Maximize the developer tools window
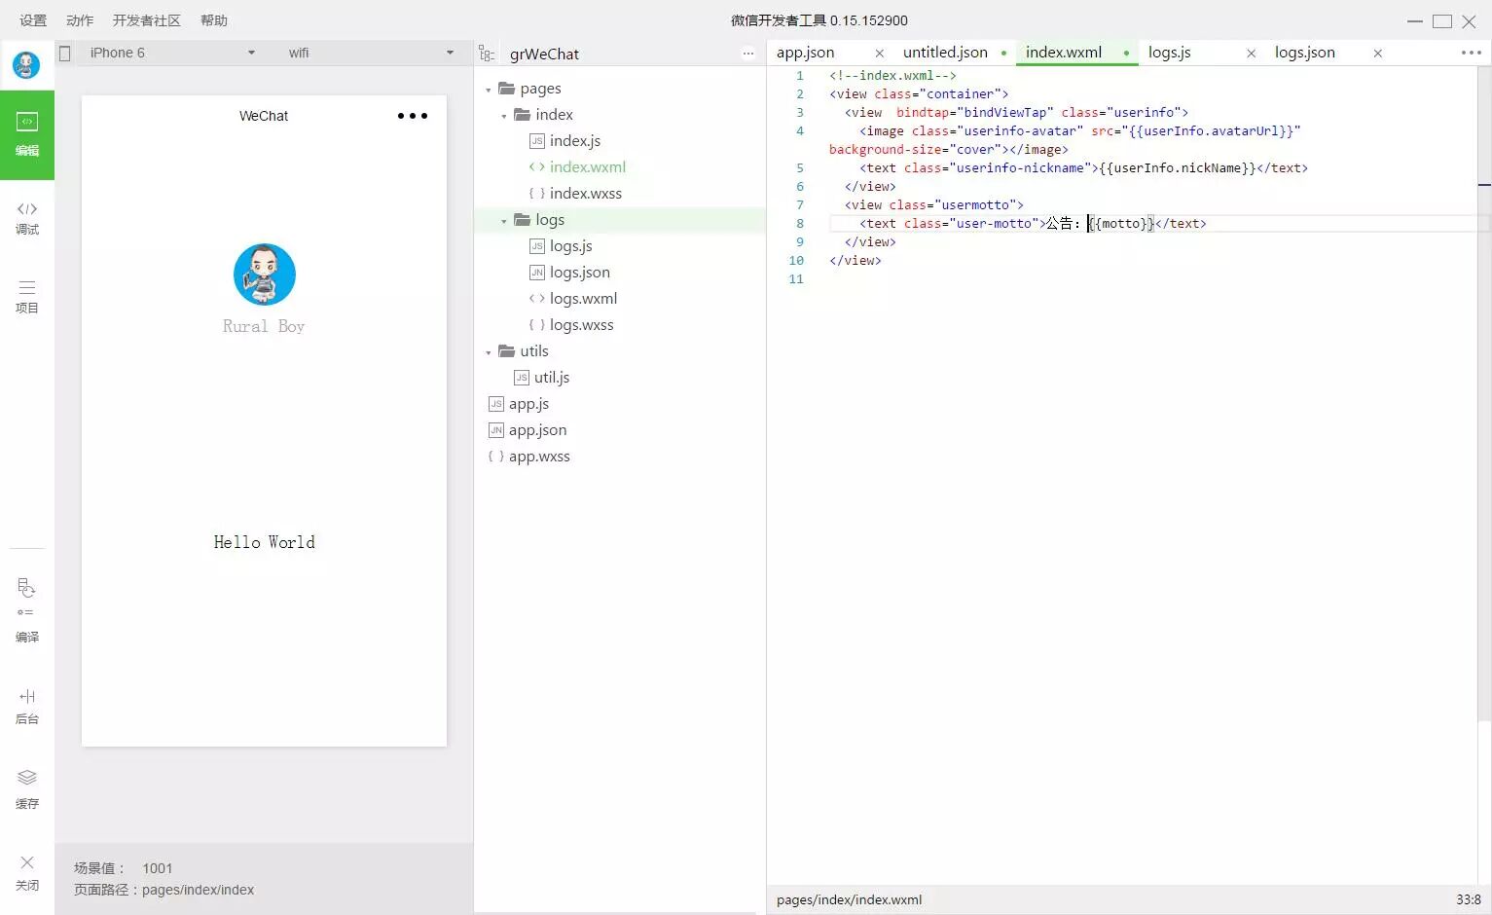This screenshot has height=915, width=1492. pyautogui.click(x=1442, y=20)
